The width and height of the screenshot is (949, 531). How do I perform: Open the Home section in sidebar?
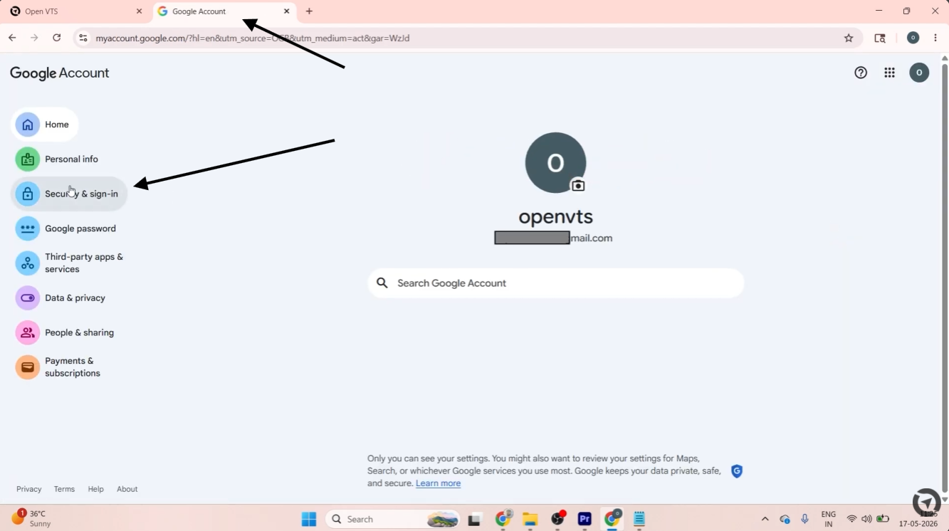pos(44,125)
